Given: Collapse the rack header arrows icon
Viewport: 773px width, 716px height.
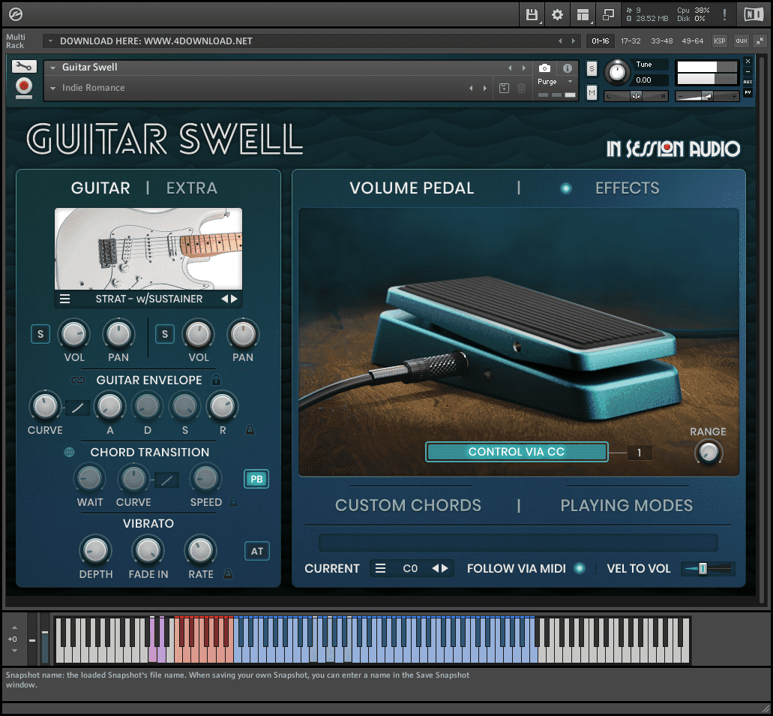Looking at the screenshot, I should point(760,41).
